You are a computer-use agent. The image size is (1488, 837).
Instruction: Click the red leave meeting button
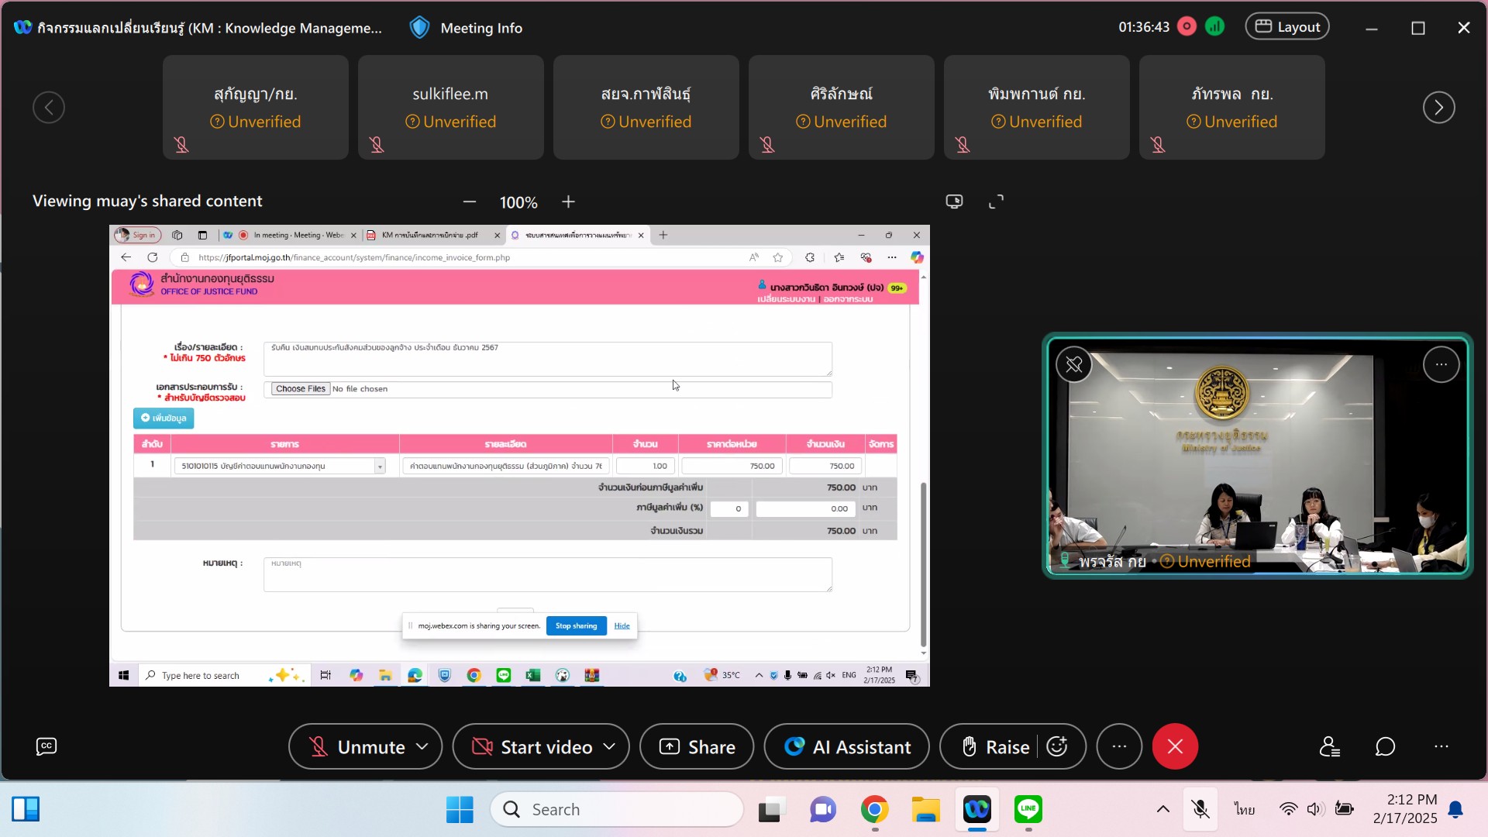pyautogui.click(x=1175, y=746)
